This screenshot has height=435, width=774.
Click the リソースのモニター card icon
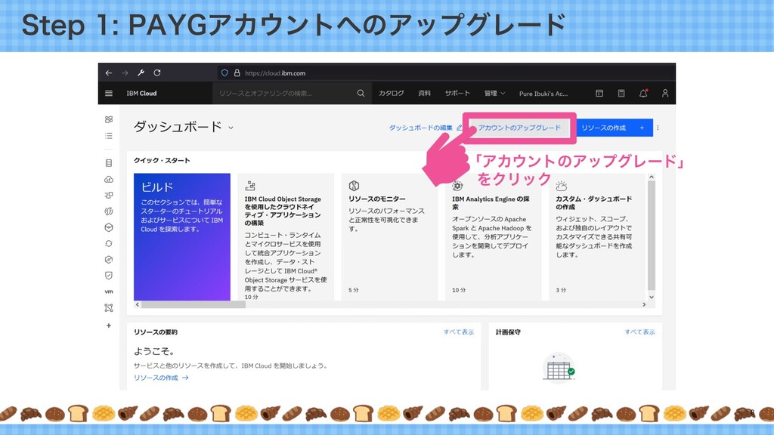[x=354, y=186]
